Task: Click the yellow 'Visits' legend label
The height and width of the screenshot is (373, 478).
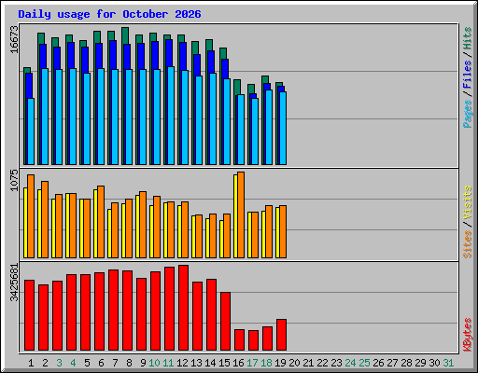Action: [x=468, y=202]
